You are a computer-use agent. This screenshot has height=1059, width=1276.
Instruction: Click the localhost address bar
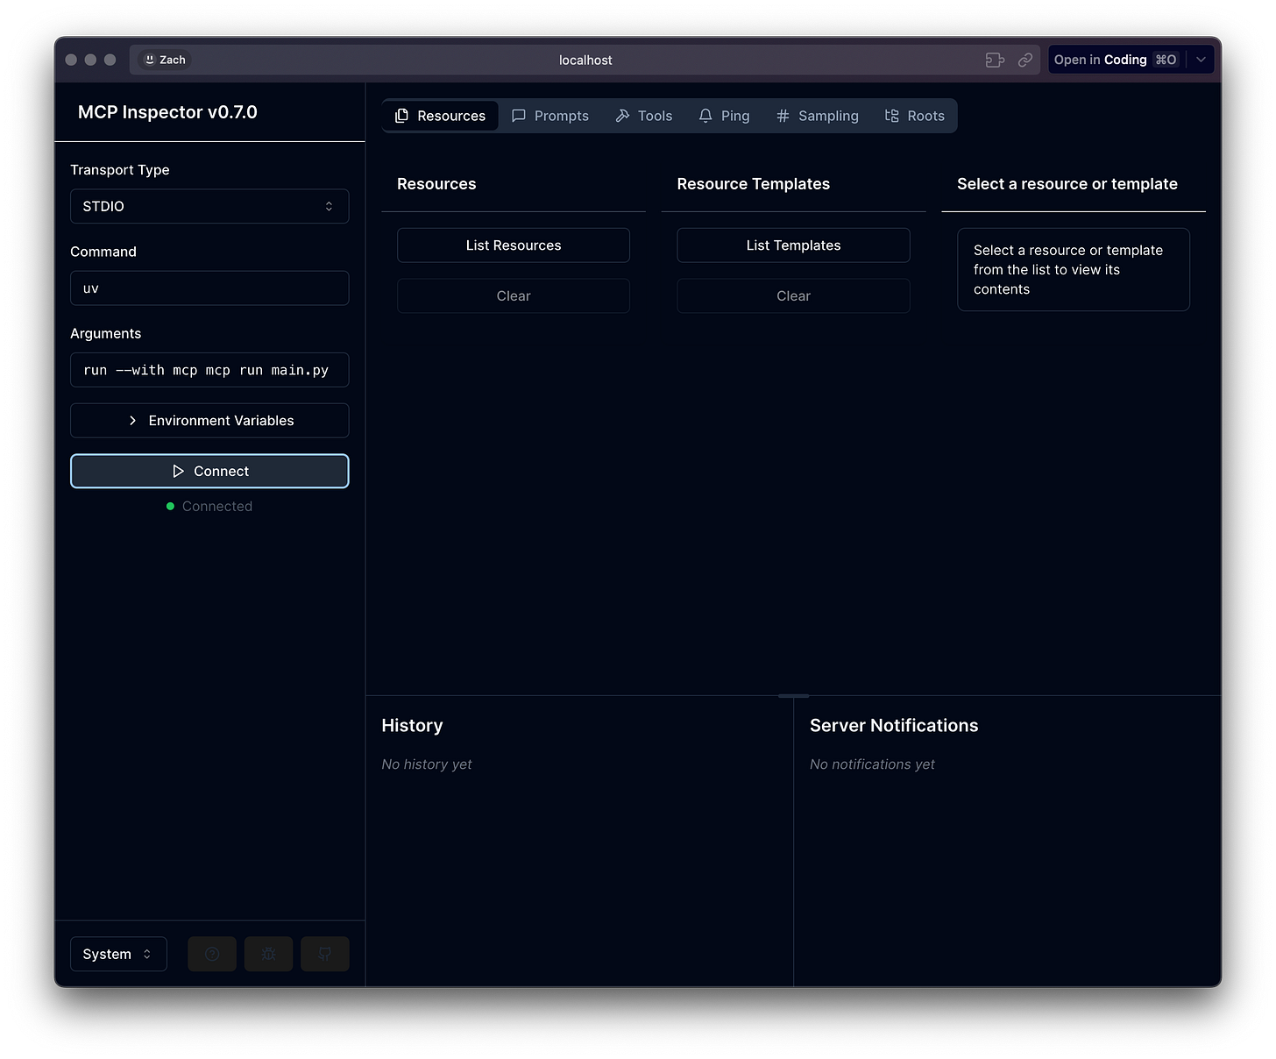(585, 60)
